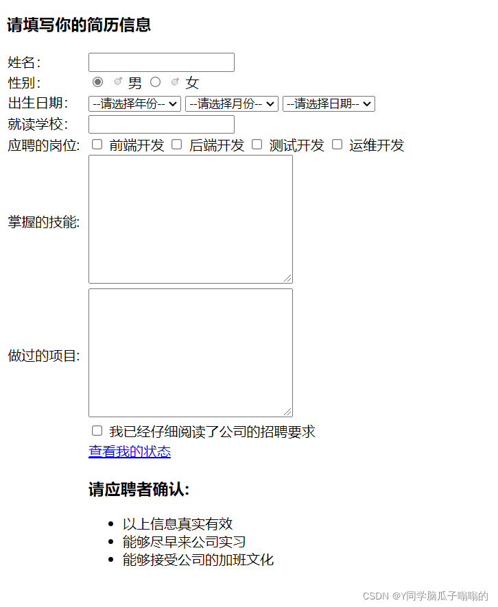Click the 前端开发 label
The height and width of the screenshot is (607, 498).
[137, 145]
